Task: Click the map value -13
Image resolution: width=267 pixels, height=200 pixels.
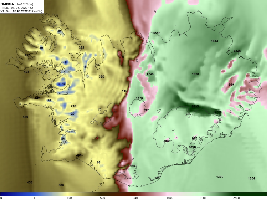Action: [x=63, y=84]
